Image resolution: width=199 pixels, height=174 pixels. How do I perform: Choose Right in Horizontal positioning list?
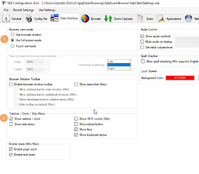[119, 68]
